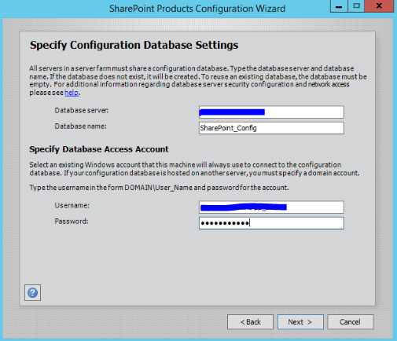
Task: Close the wizard with the X button
Action: click(379, 6)
